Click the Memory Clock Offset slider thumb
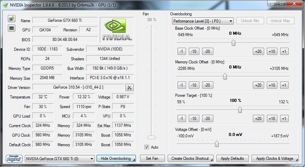 pyautogui.click(x=225, y=76)
